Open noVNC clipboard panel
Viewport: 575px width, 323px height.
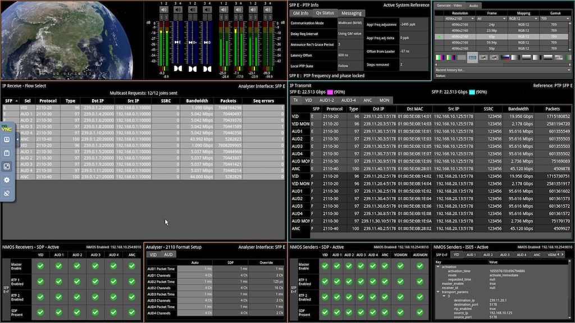7,153
